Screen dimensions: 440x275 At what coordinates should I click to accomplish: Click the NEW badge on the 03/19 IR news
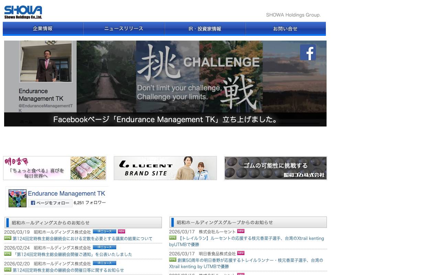click(x=121, y=231)
